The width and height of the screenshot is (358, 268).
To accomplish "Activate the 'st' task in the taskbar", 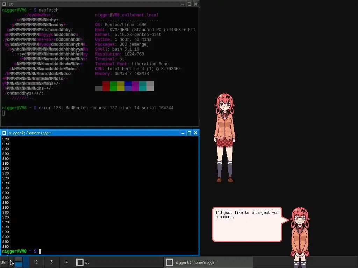I will click(119, 262).
